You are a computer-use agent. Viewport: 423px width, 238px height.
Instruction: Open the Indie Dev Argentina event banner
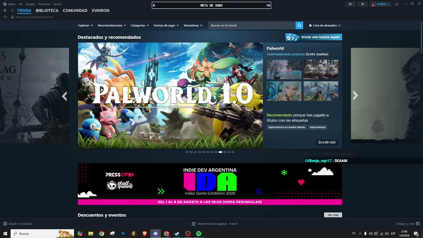pyautogui.click(x=210, y=184)
